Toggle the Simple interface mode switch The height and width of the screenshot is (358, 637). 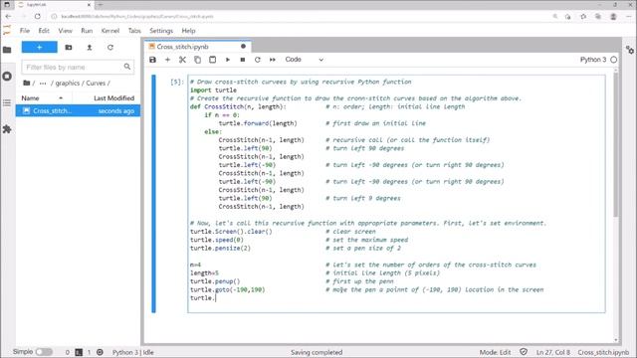[x=44, y=352]
